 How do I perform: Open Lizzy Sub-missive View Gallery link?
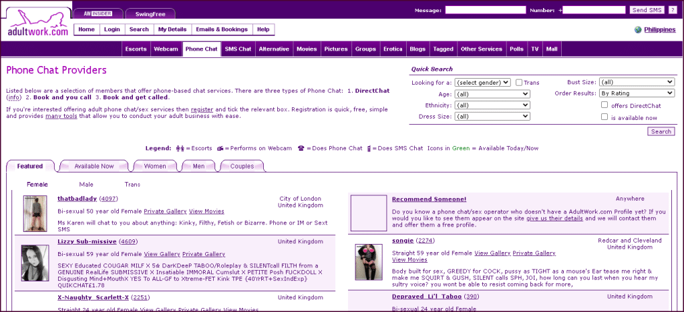[162, 254]
